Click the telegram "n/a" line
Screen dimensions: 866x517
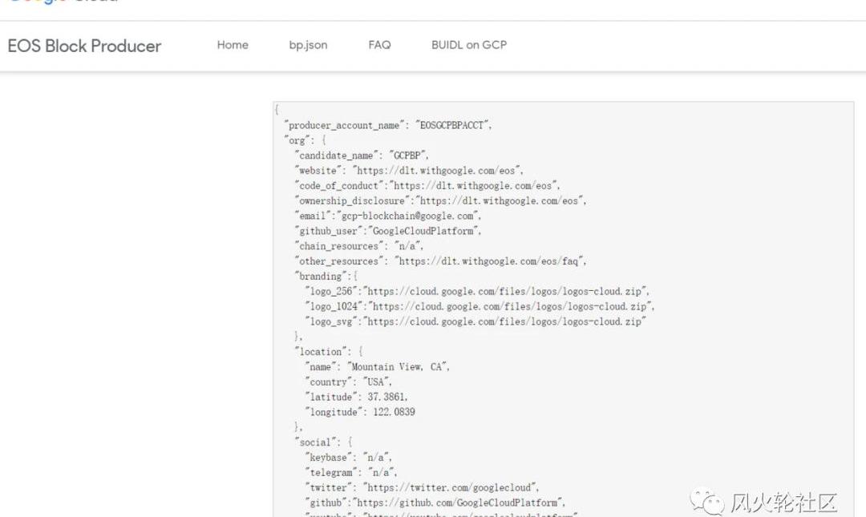(351, 473)
